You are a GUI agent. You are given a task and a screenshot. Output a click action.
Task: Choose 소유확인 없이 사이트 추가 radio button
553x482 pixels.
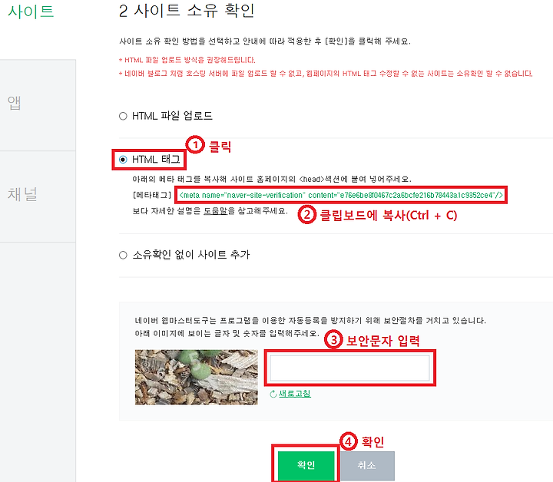pyautogui.click(x=123, y=255)
